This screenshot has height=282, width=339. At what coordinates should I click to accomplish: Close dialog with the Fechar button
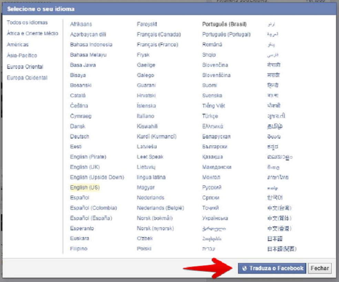(320, 268)
